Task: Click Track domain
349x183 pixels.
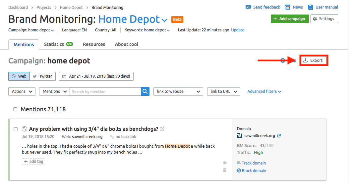Action: (x=251, y=163)
